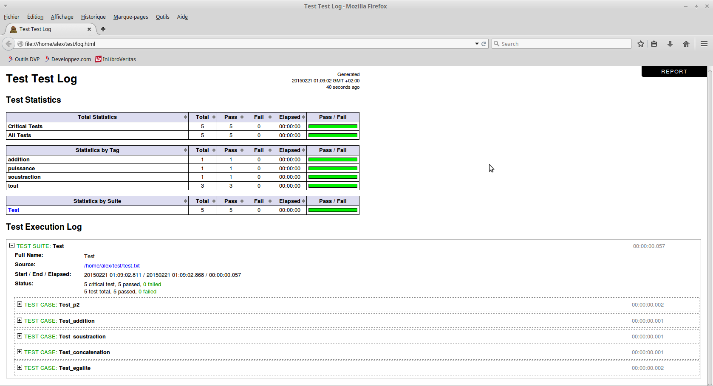Open the bookmarks list icon
Image resolution: width=713 pixels, height=386 pixels.
click(x=654, y=44)
